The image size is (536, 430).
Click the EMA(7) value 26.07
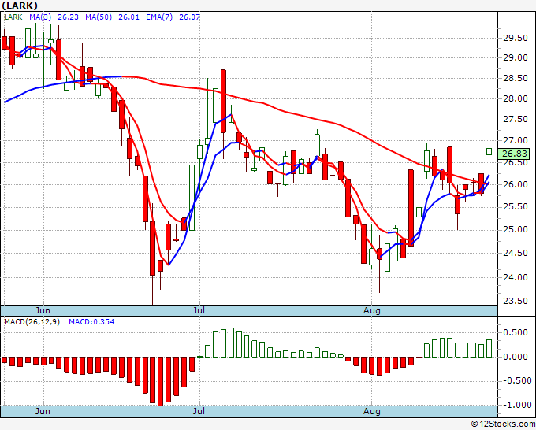coord(189,17)
